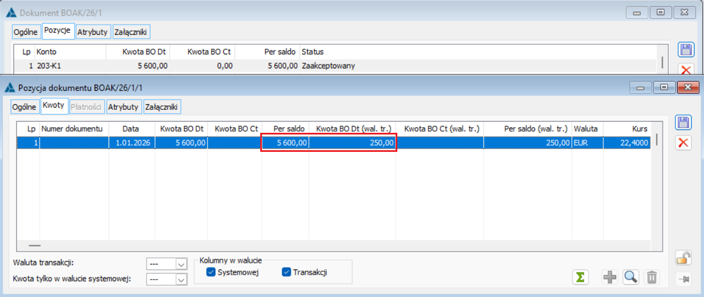Toggle the padlock icon

click(683, 258)
